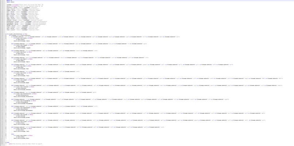The image size is (294, 146).
Task: Place cursor on 'import shutil' line
Action: point(11,2)
